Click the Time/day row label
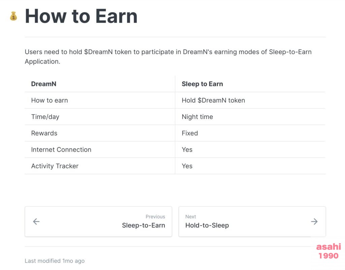The image size is (345, 270). point(45,117)
